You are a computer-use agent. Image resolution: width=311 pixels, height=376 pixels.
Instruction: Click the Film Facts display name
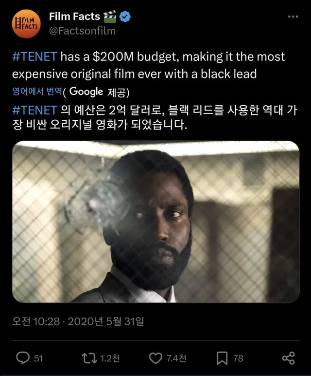tap(74, 17)
